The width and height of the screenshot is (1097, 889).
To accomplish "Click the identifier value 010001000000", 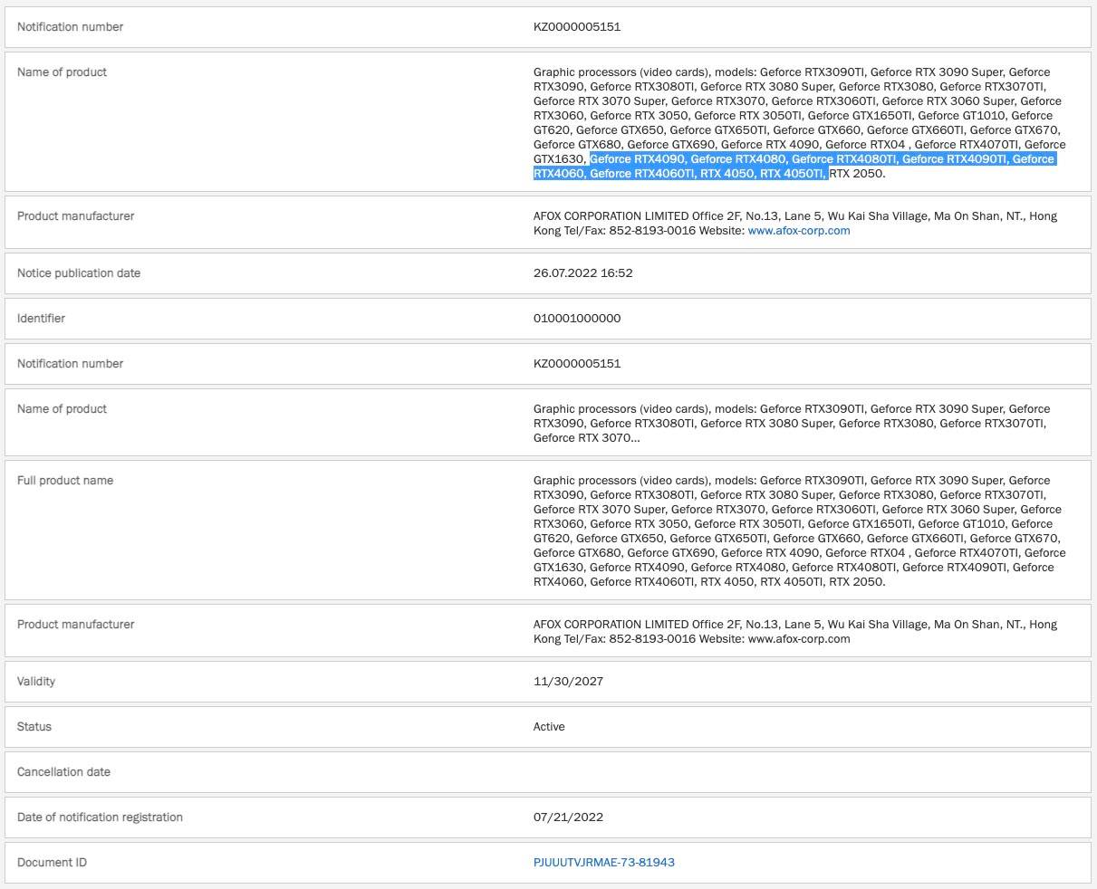I will point(576,319).
